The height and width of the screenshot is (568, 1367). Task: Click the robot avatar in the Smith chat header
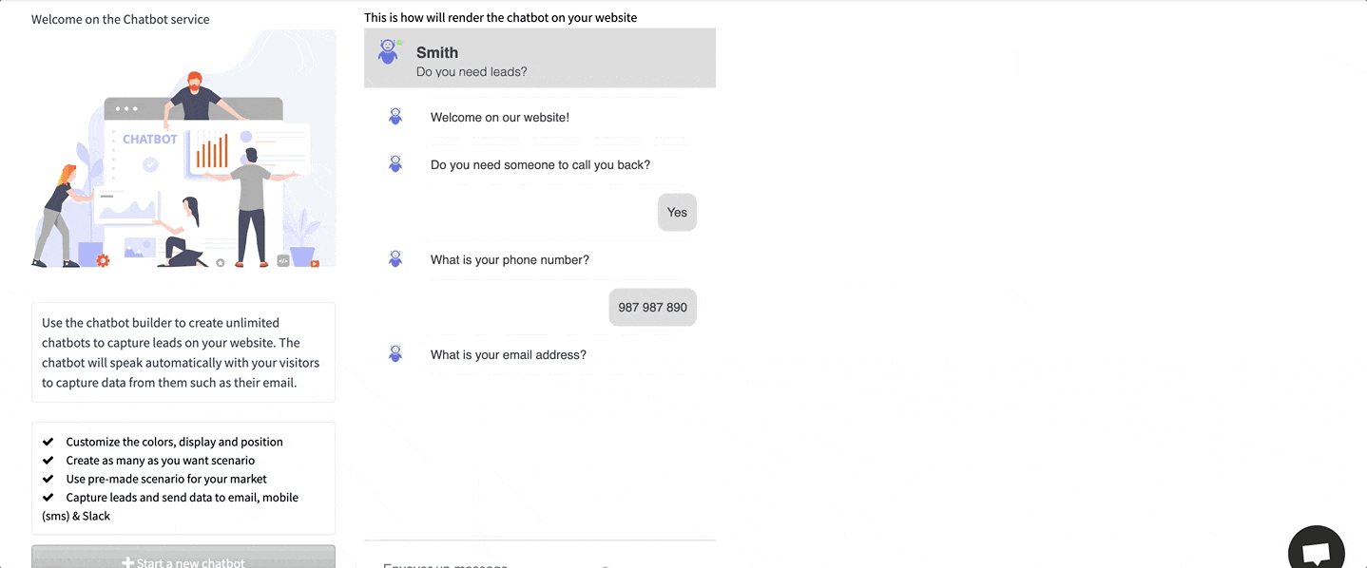388,52
